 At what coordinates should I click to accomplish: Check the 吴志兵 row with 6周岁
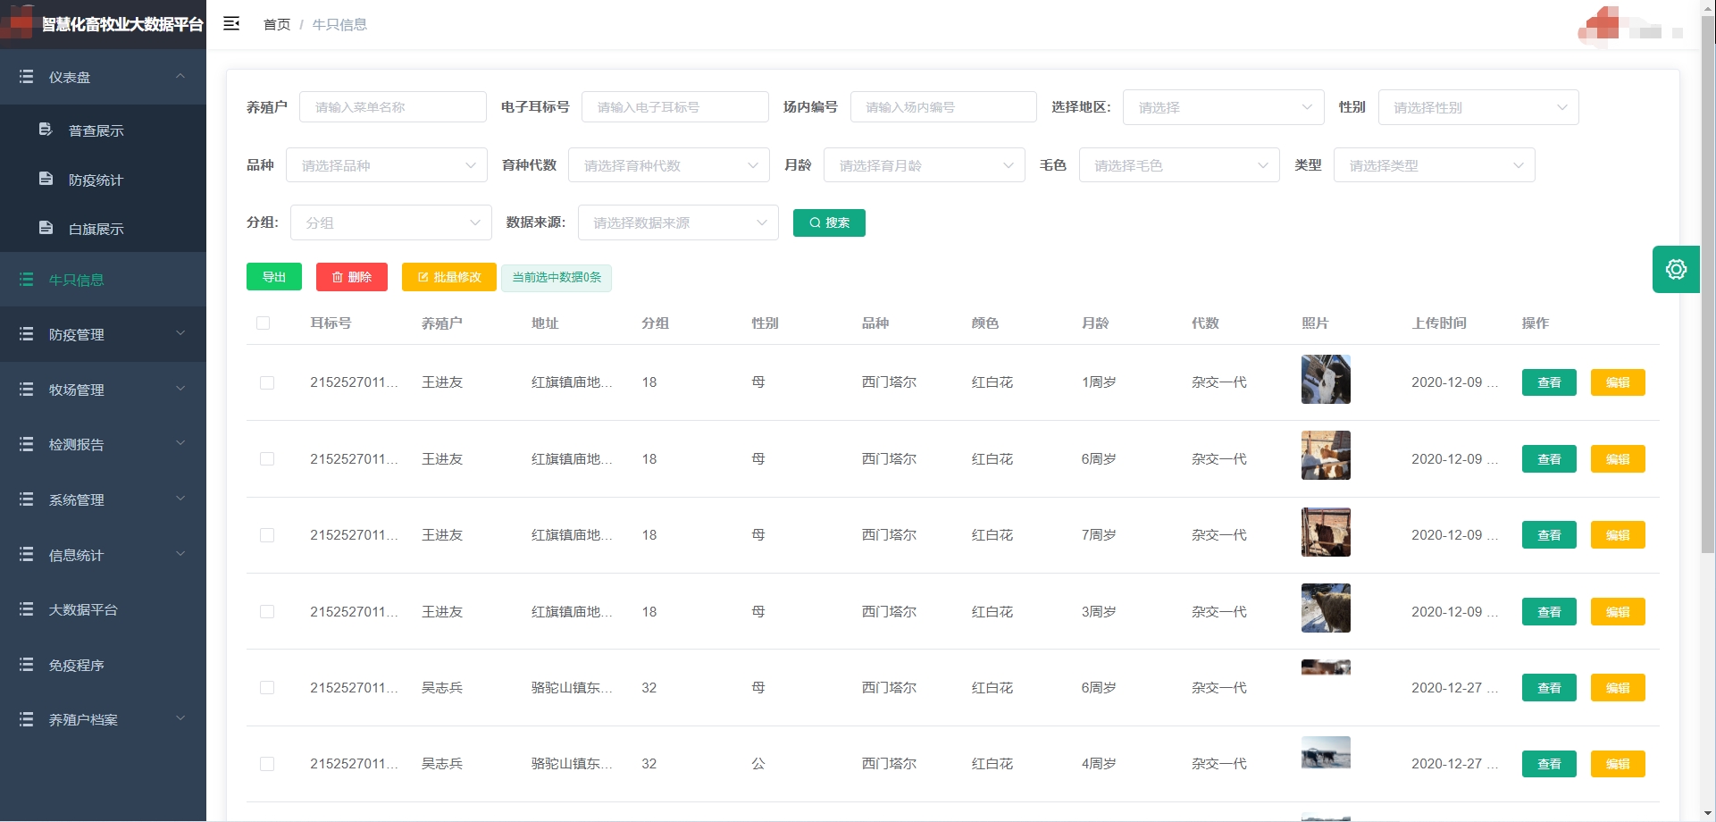point(266,688)
